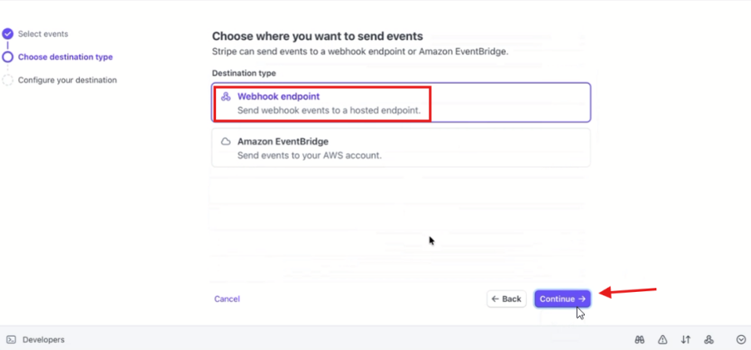Go to the Select events step

click(43, 34)
